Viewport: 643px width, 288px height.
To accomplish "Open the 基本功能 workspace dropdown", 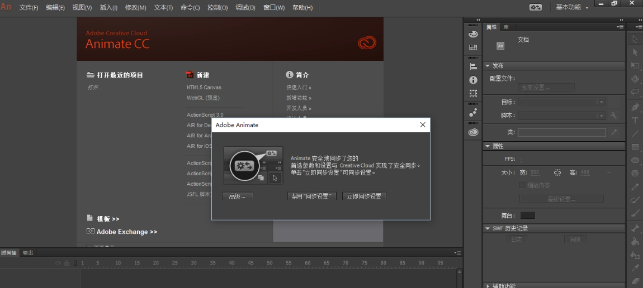I will pos(571,7).
